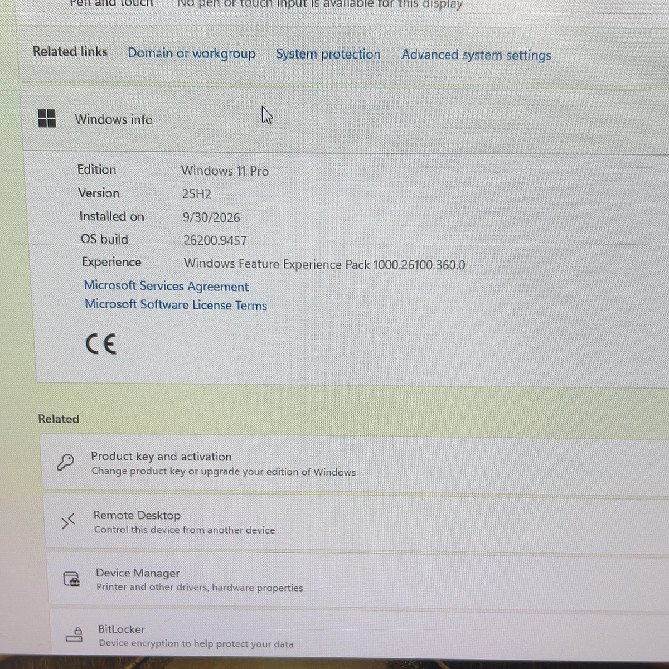Click the Installed on label

point(111,216)
